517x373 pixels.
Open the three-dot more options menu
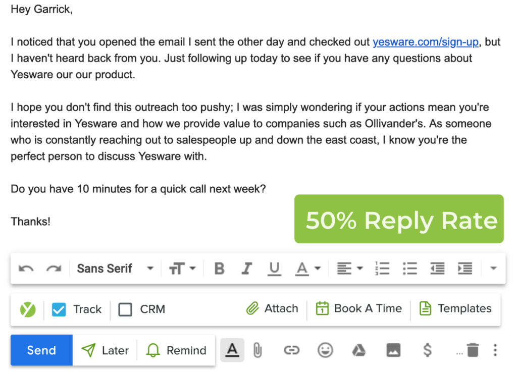tap(495, 350)
